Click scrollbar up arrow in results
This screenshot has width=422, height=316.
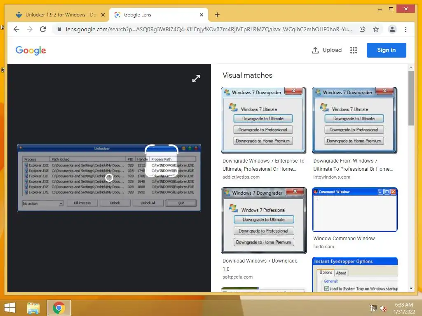click(x=411, y=67)
